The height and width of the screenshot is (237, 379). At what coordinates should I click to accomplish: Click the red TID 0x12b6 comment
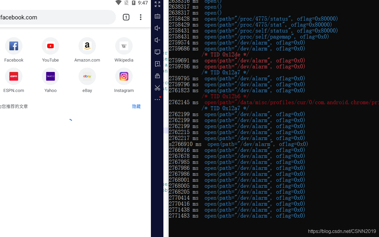point(225,96)
